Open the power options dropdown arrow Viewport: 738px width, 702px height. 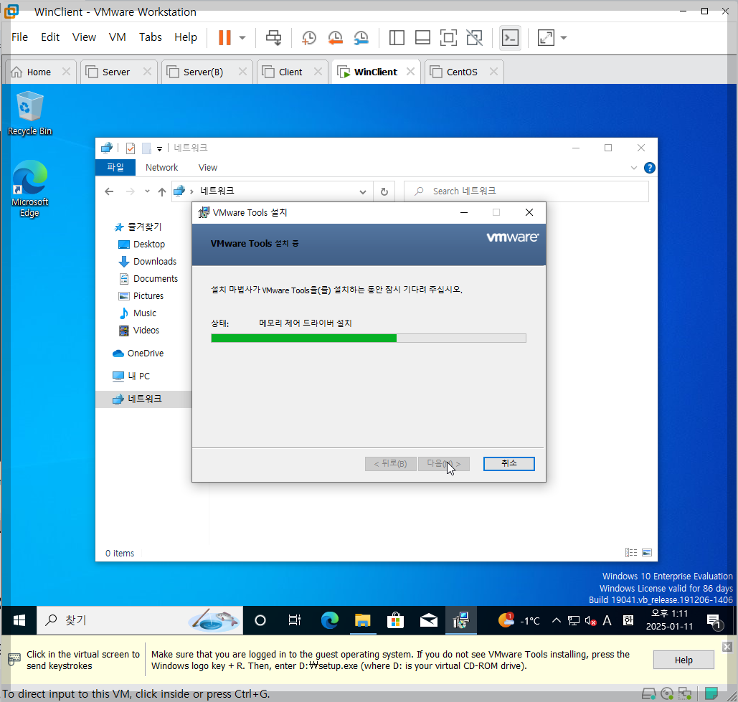tap(242, 37)
